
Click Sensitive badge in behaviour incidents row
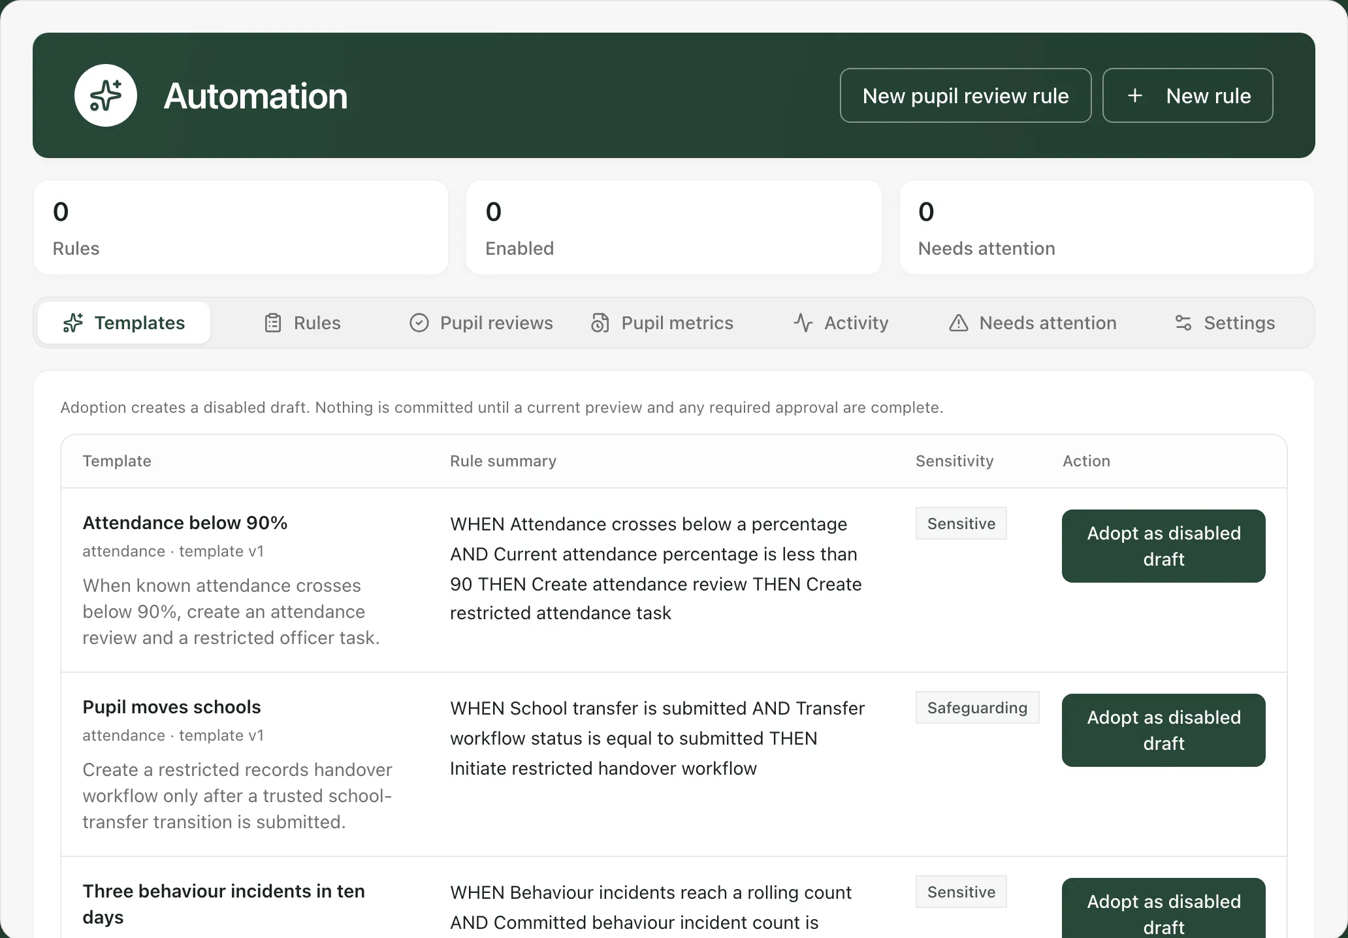961,892
